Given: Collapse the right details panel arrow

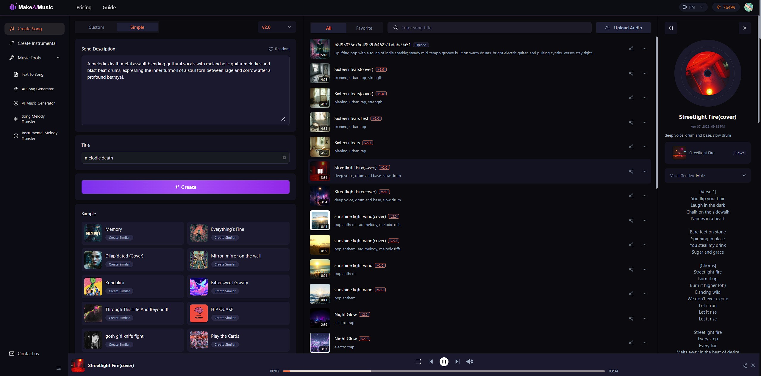Looking at the screenshot, I should point(671,28).
